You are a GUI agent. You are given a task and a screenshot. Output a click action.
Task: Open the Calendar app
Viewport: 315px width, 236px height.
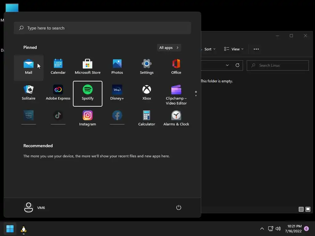tap(58, 68)
